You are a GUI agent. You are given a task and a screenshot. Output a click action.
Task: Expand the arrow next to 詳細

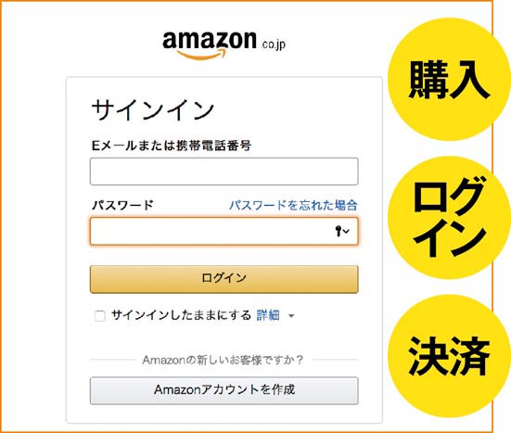(291, 315)
